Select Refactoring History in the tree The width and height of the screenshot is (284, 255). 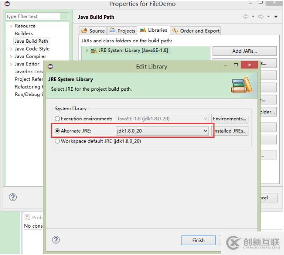(x=29, y=87)
